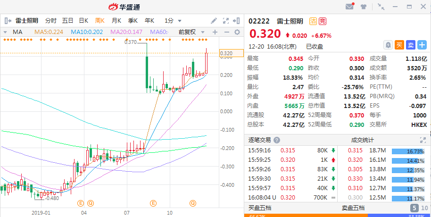Viewport: 431px width, 217px height.
Task: Switch to 月K chart tab
Action: coord(116,21)
